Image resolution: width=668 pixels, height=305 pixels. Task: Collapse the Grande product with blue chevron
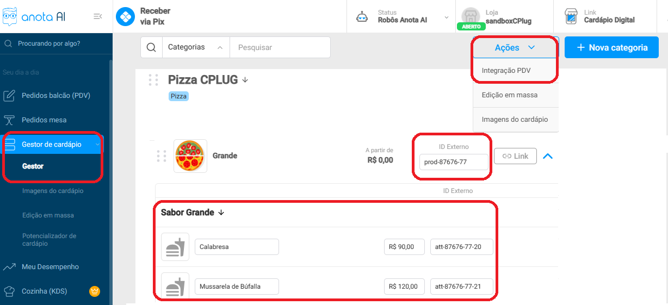pos(548,156)
